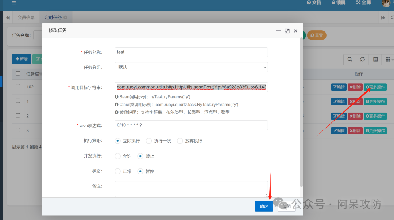
Task: Tick the select-all checkbox in header
Action: (x=18, y=73)
